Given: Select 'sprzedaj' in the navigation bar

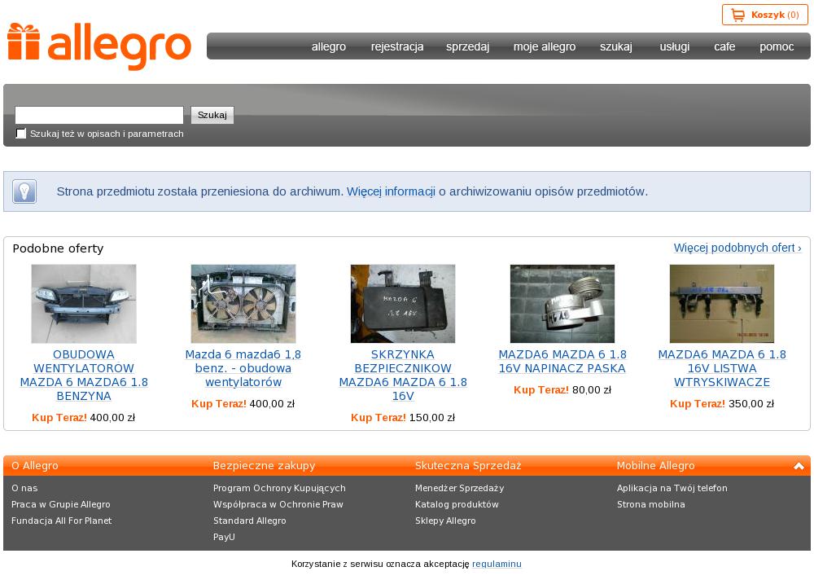Looking at the screenshot, I should point(468,46).
